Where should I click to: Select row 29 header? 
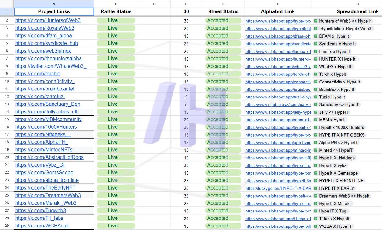coord(7,226)
